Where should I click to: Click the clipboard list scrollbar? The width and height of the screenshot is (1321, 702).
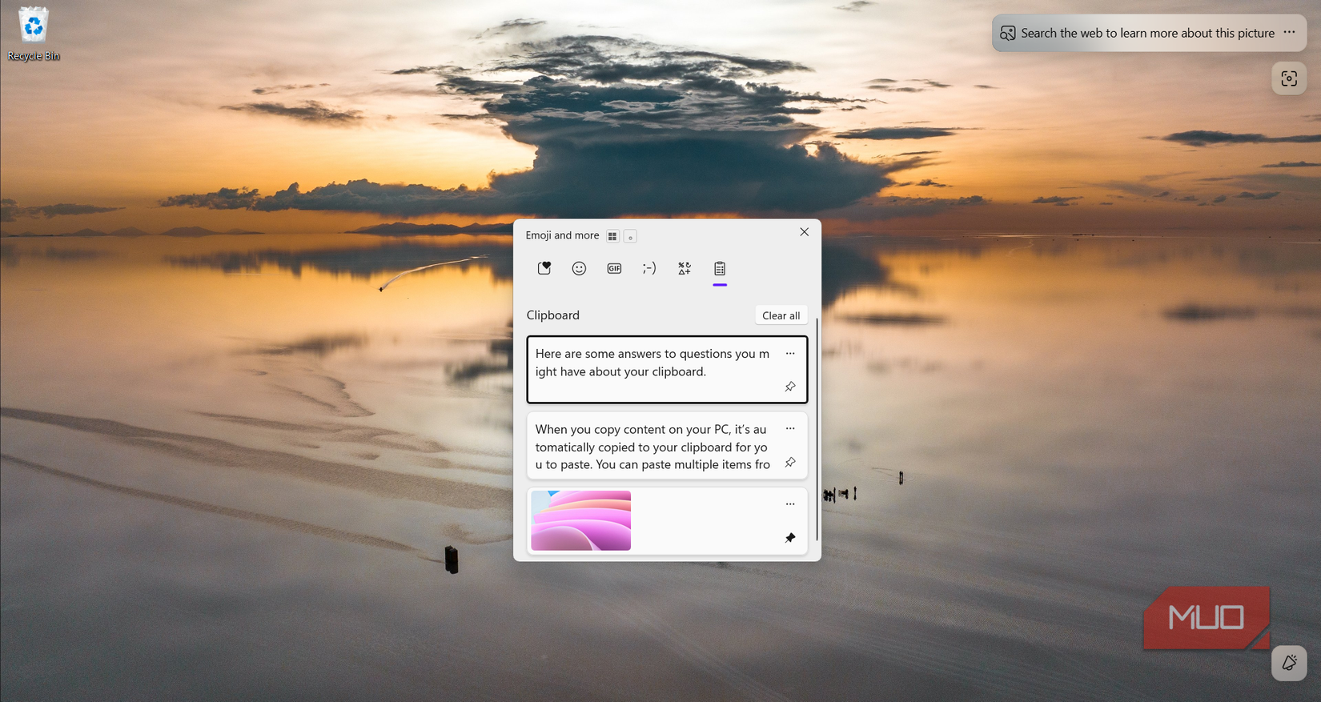point(817,429)
